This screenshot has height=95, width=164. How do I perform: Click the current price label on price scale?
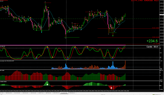pos(162,15)
